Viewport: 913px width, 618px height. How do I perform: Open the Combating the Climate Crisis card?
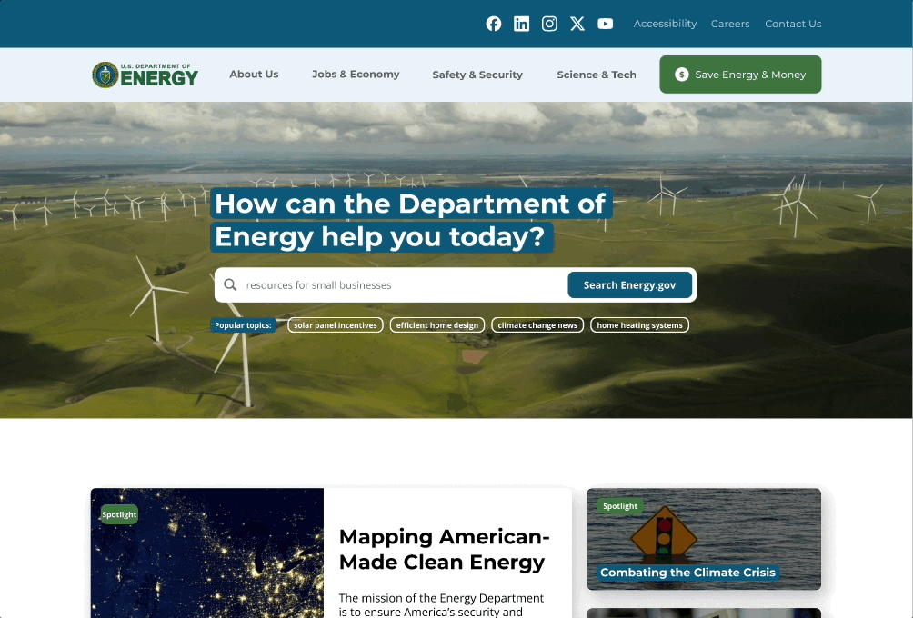(704, 539)
